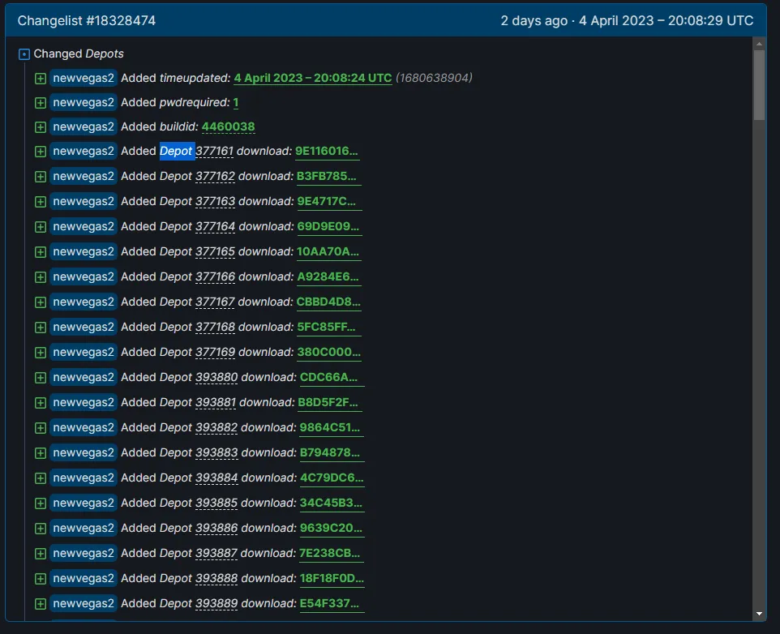Open buildid 4460038 link
Image resolution: width=780 pixels, height=634 pixels.
[229, 126]
